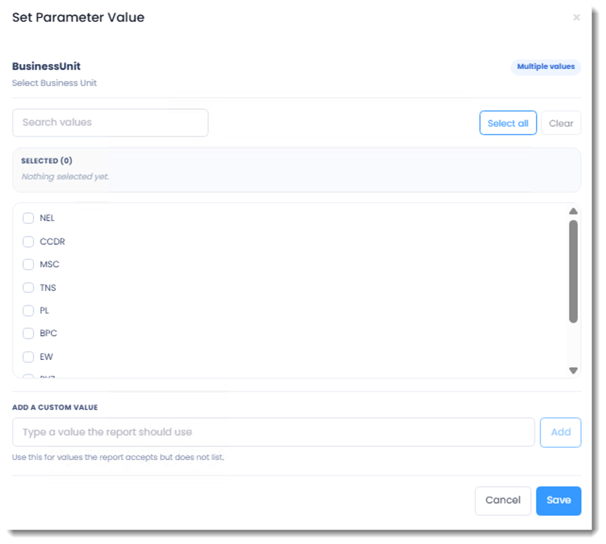Click the Multiple values badge
This screenshot has height=544, width=606.
[546, 67]
